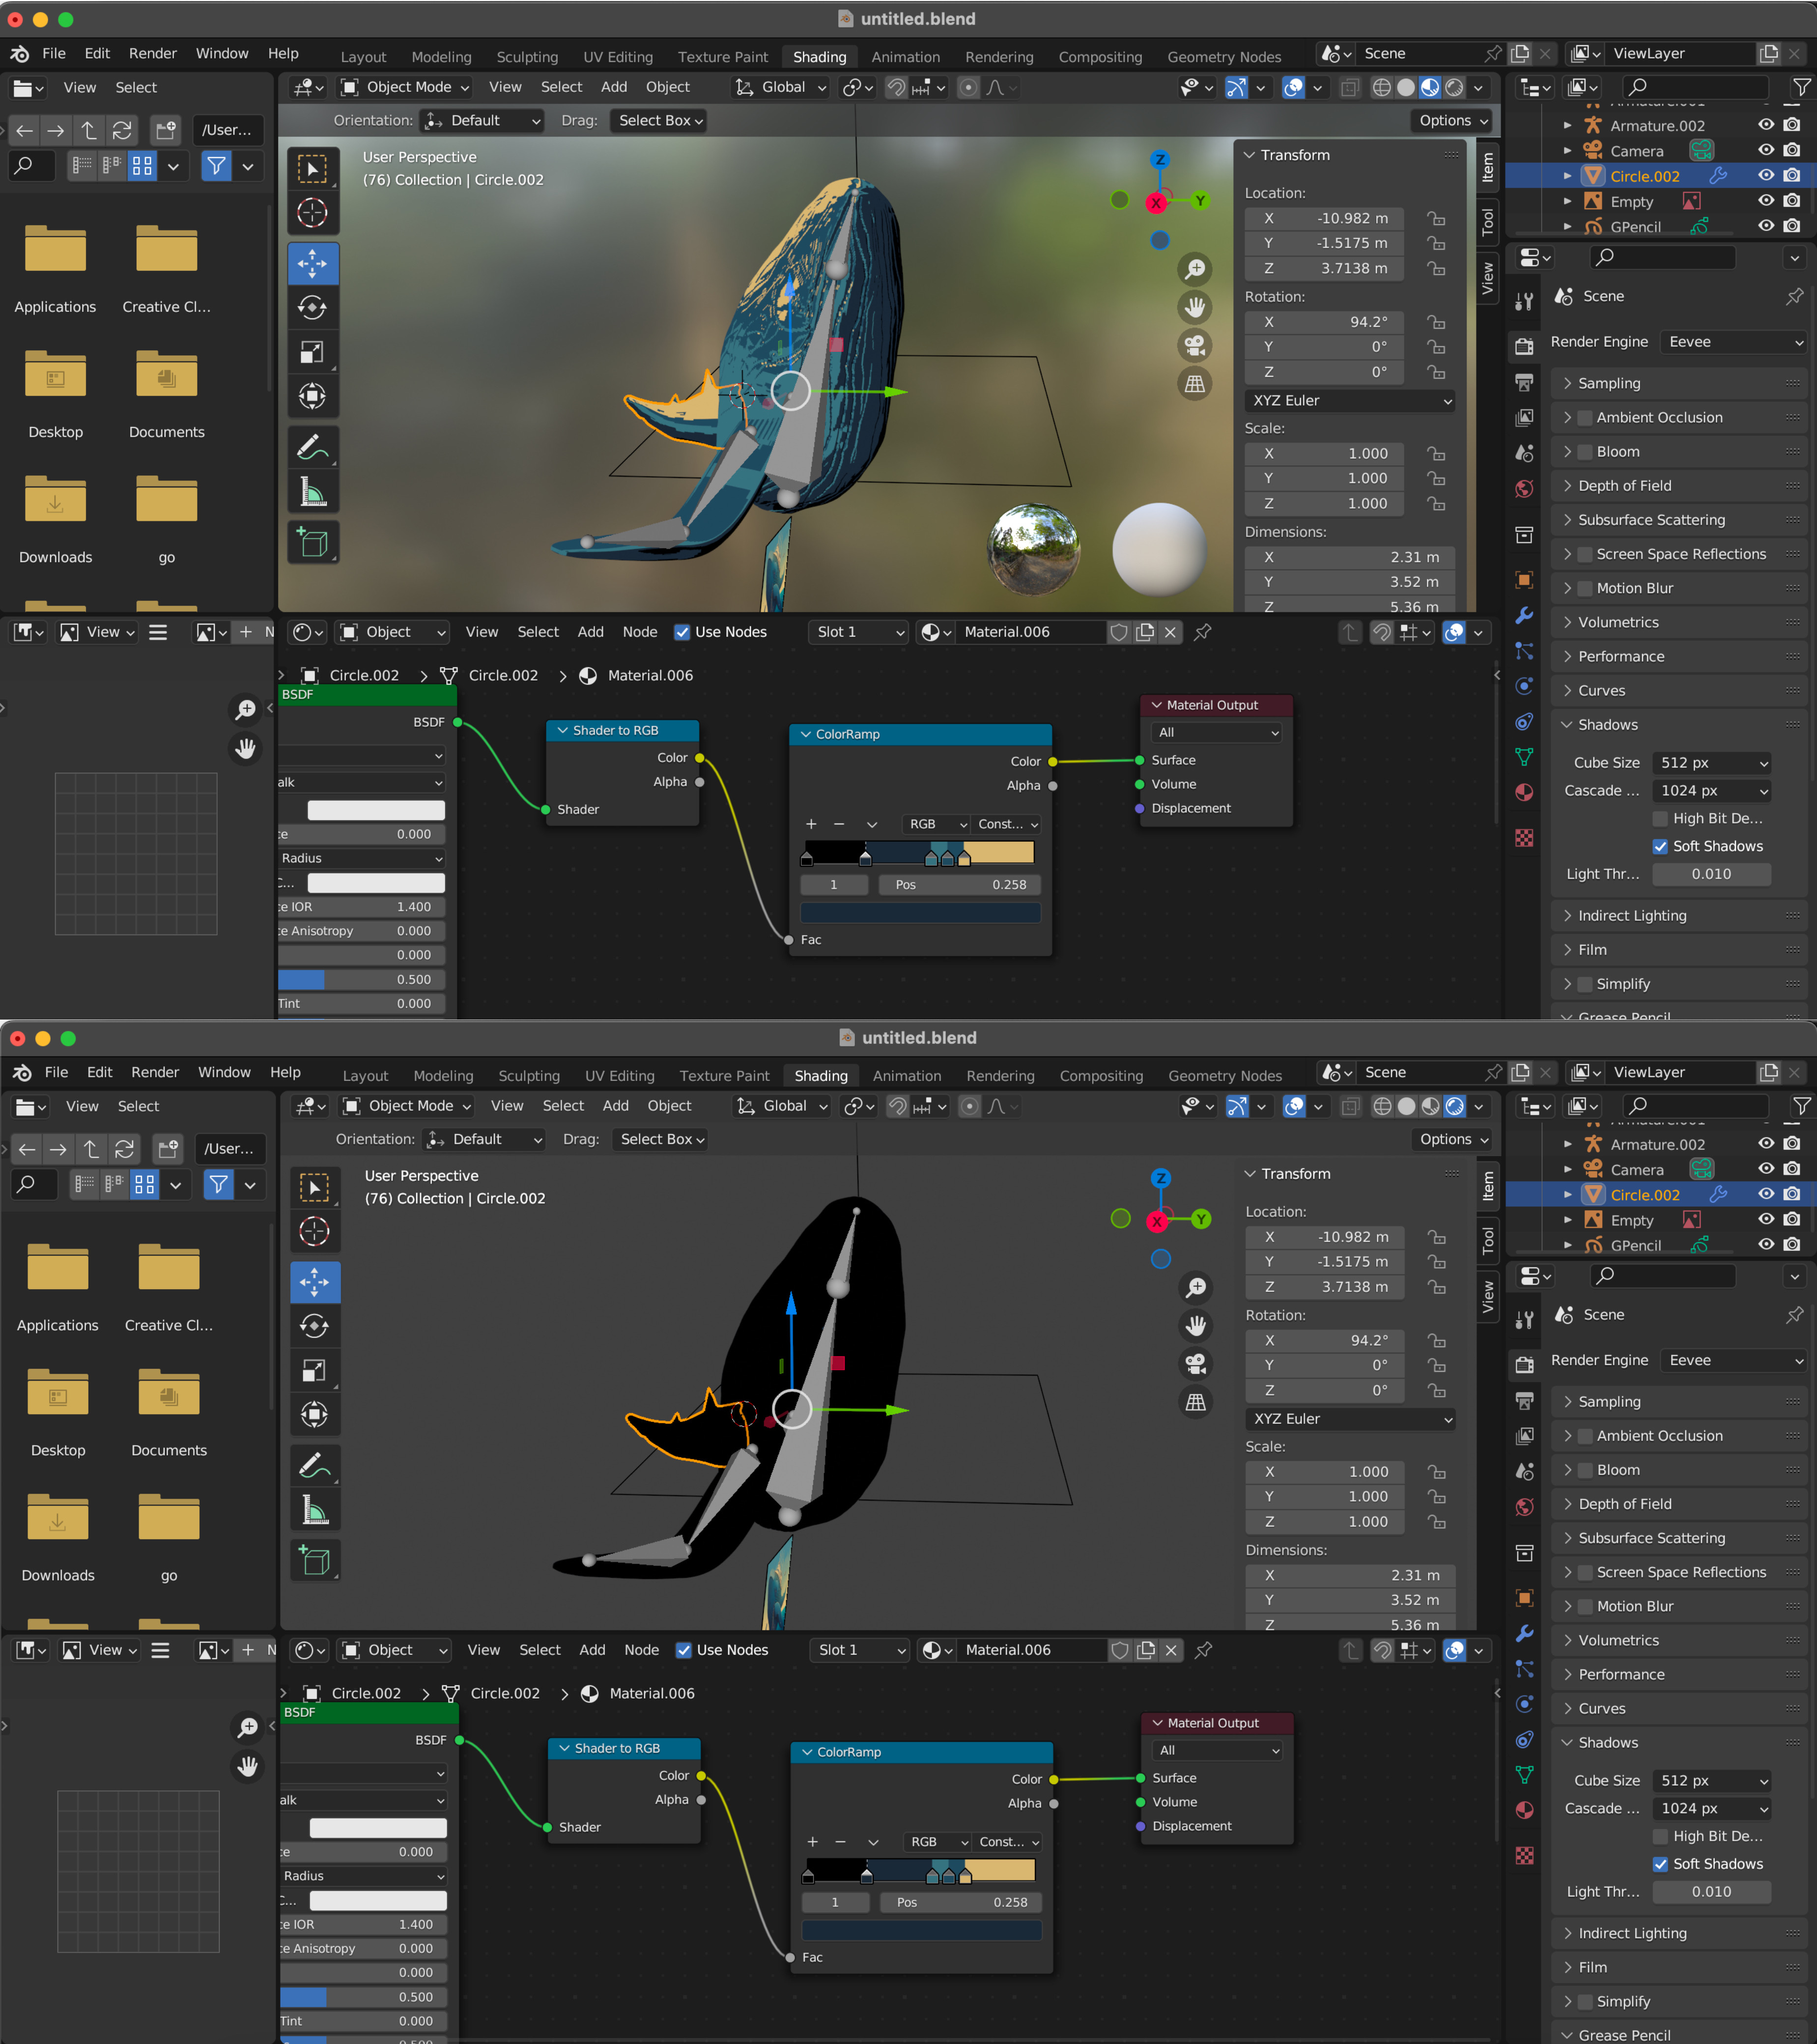Click the Material.006 name field
The width and height of the screenshot is (1817, 2044).
(1030, 632)
